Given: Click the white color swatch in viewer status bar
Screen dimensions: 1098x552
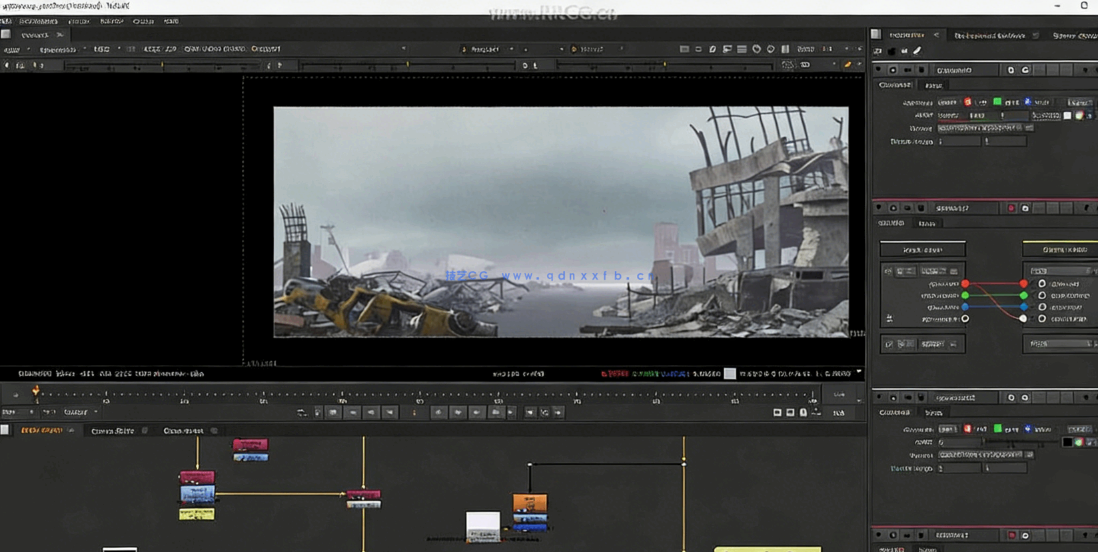Looking at the screenshot, I should (730, 374).
